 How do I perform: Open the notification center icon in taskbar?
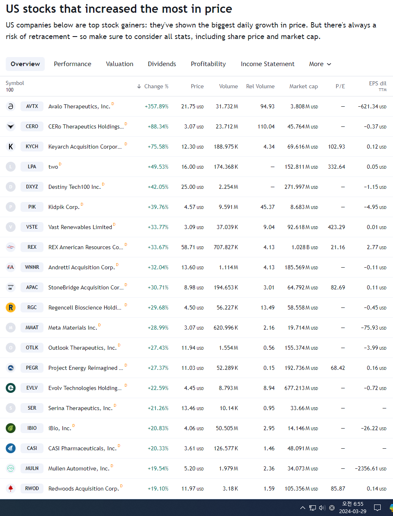tap(377, 508)
